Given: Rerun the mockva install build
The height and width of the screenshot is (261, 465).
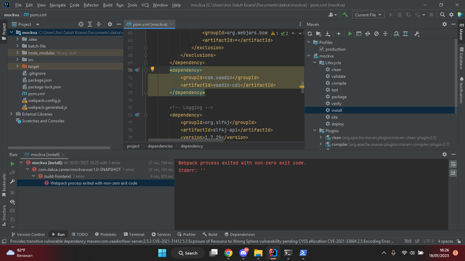Looking at the screenshot, I should pos(12,164).
